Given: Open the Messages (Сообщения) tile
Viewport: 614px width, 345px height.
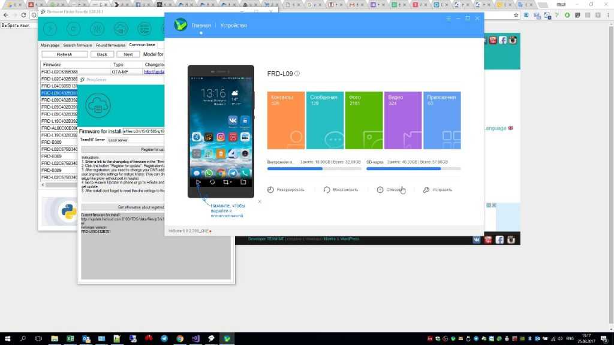Looking at the screenshot, I should tap(325, 120).
